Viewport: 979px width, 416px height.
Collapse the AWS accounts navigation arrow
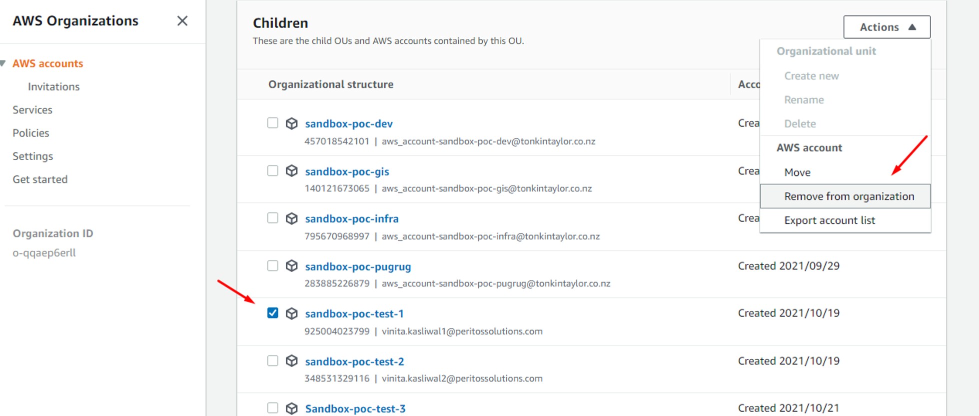[3, 63]
